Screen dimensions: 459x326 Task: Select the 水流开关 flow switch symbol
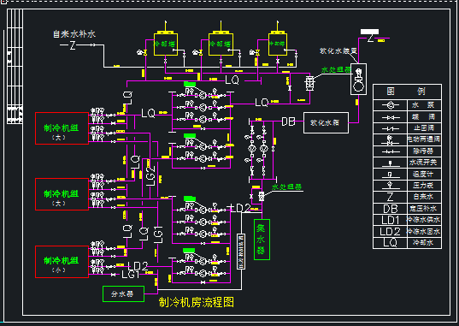coord(391,163)
